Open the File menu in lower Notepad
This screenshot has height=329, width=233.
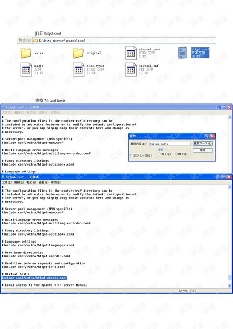(7, 183)
